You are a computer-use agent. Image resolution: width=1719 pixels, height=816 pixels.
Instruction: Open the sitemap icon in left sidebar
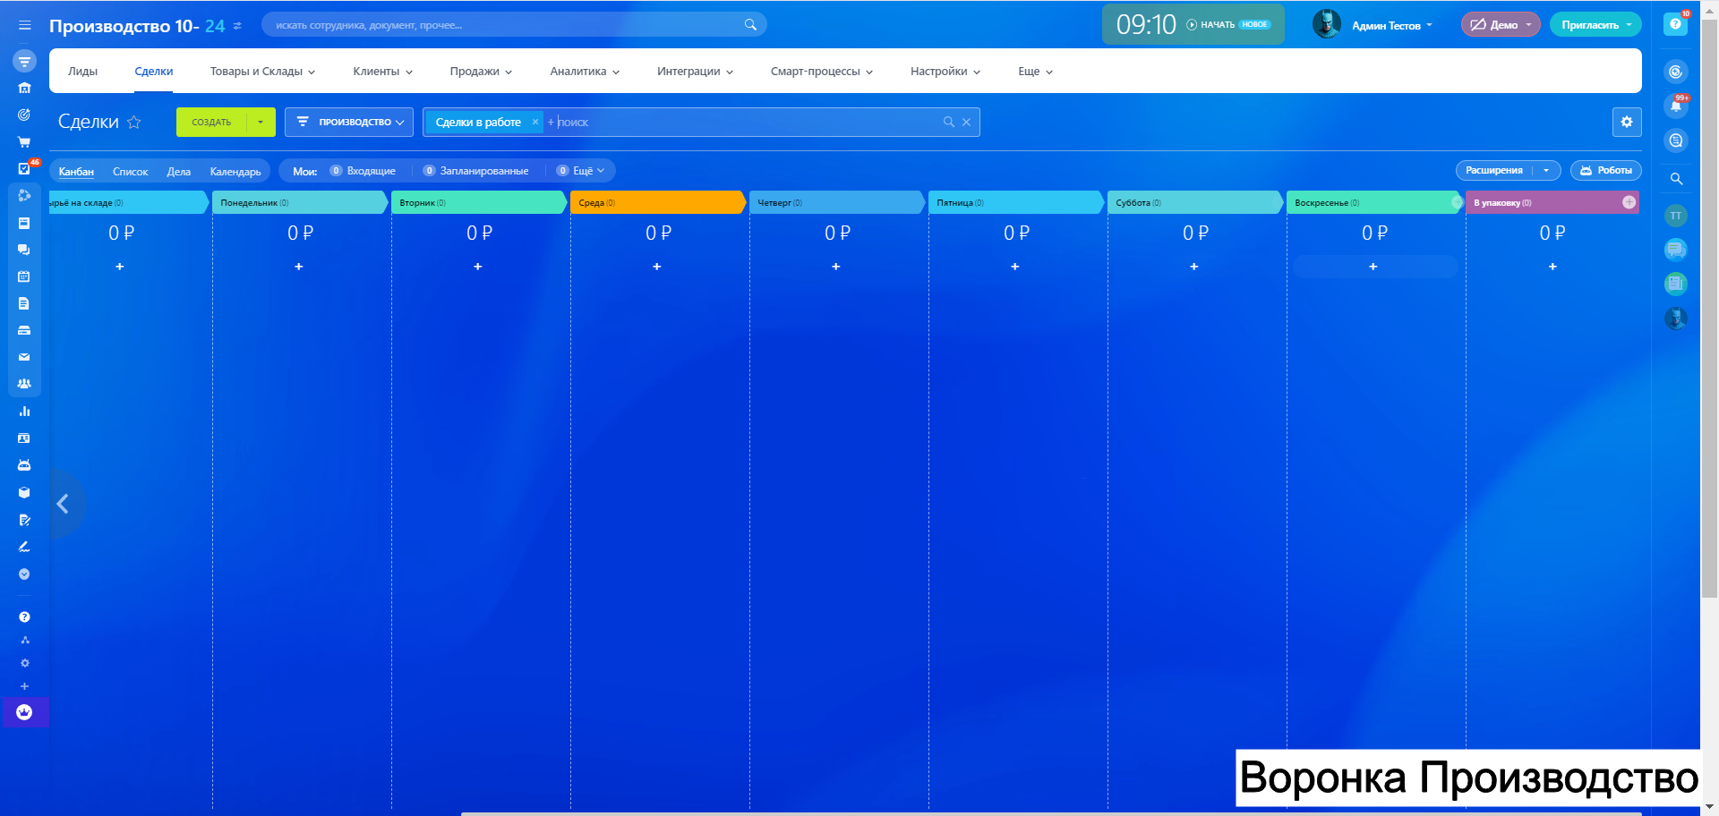tap(25, 640)
